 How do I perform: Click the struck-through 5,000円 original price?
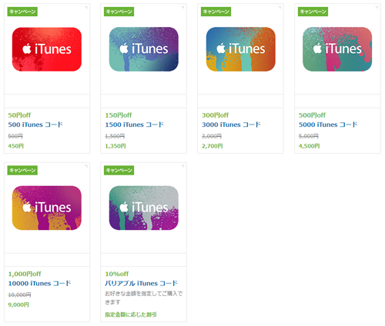click(309, 136)
